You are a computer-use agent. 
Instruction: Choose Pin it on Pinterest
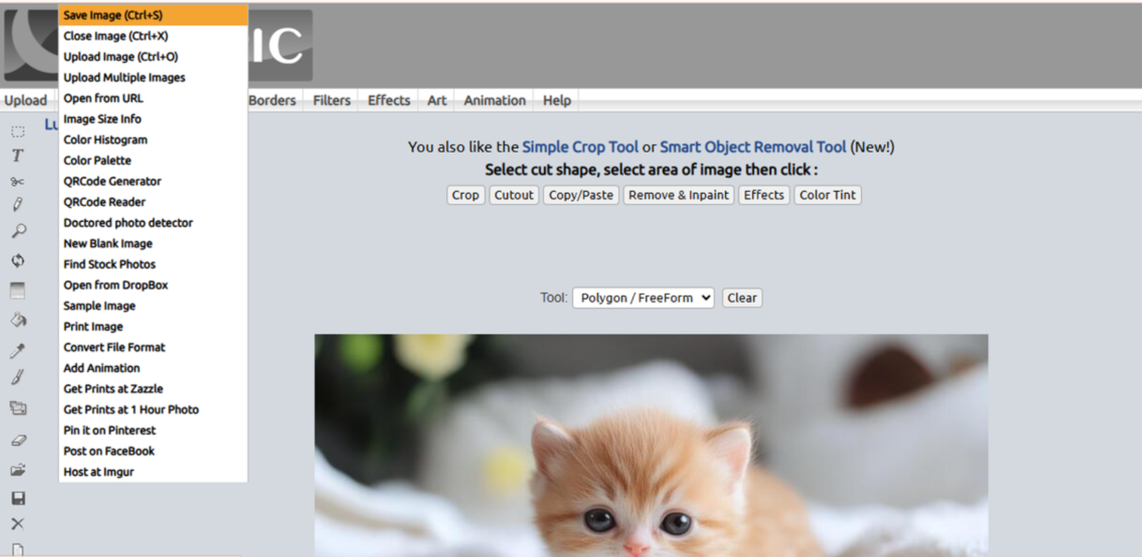pos(153,430)
